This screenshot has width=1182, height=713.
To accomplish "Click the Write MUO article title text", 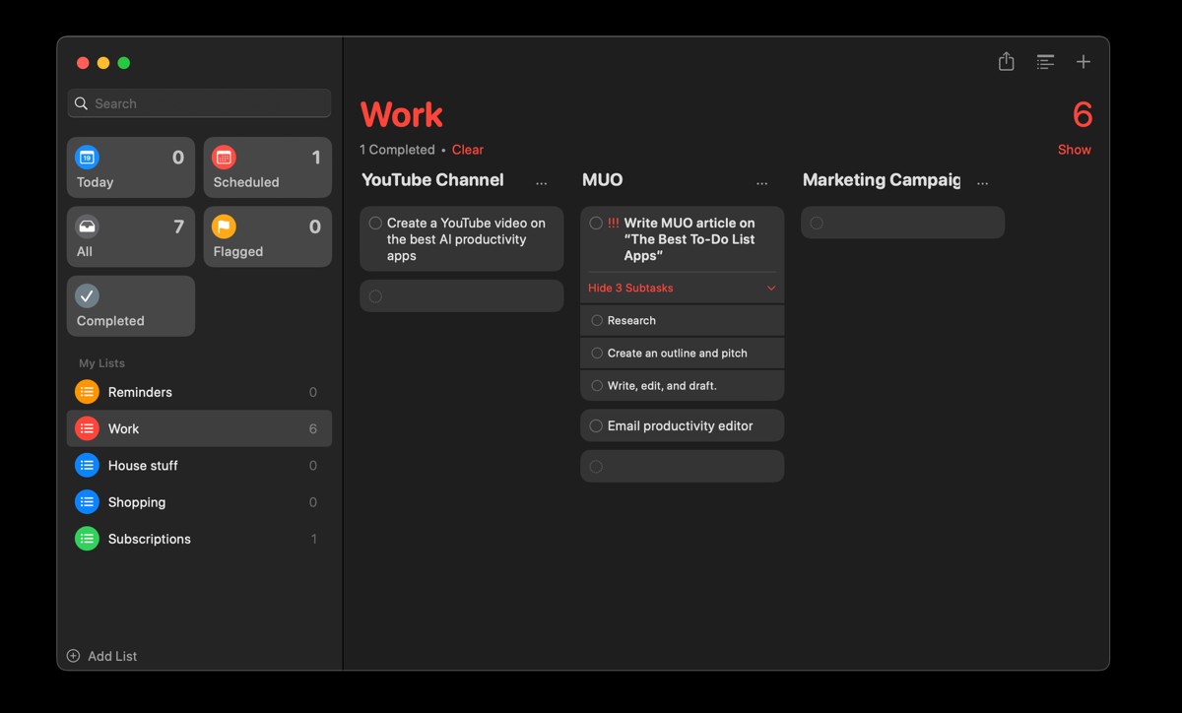I will coord(689,239).
